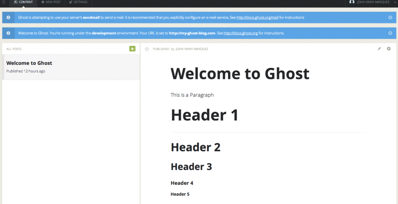398x204 pixels.
Task: Open the New Post tab
Action: (51, 2)
